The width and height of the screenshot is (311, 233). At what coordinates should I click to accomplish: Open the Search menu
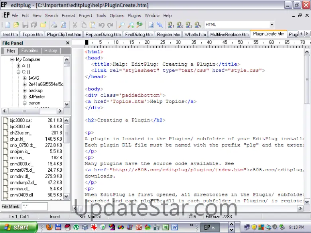tap(51, 16)
